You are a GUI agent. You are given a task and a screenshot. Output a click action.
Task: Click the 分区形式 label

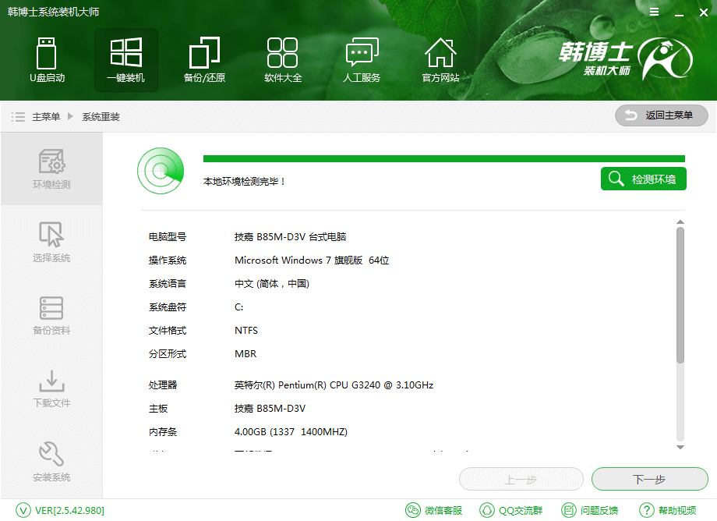tap(168, 353)
